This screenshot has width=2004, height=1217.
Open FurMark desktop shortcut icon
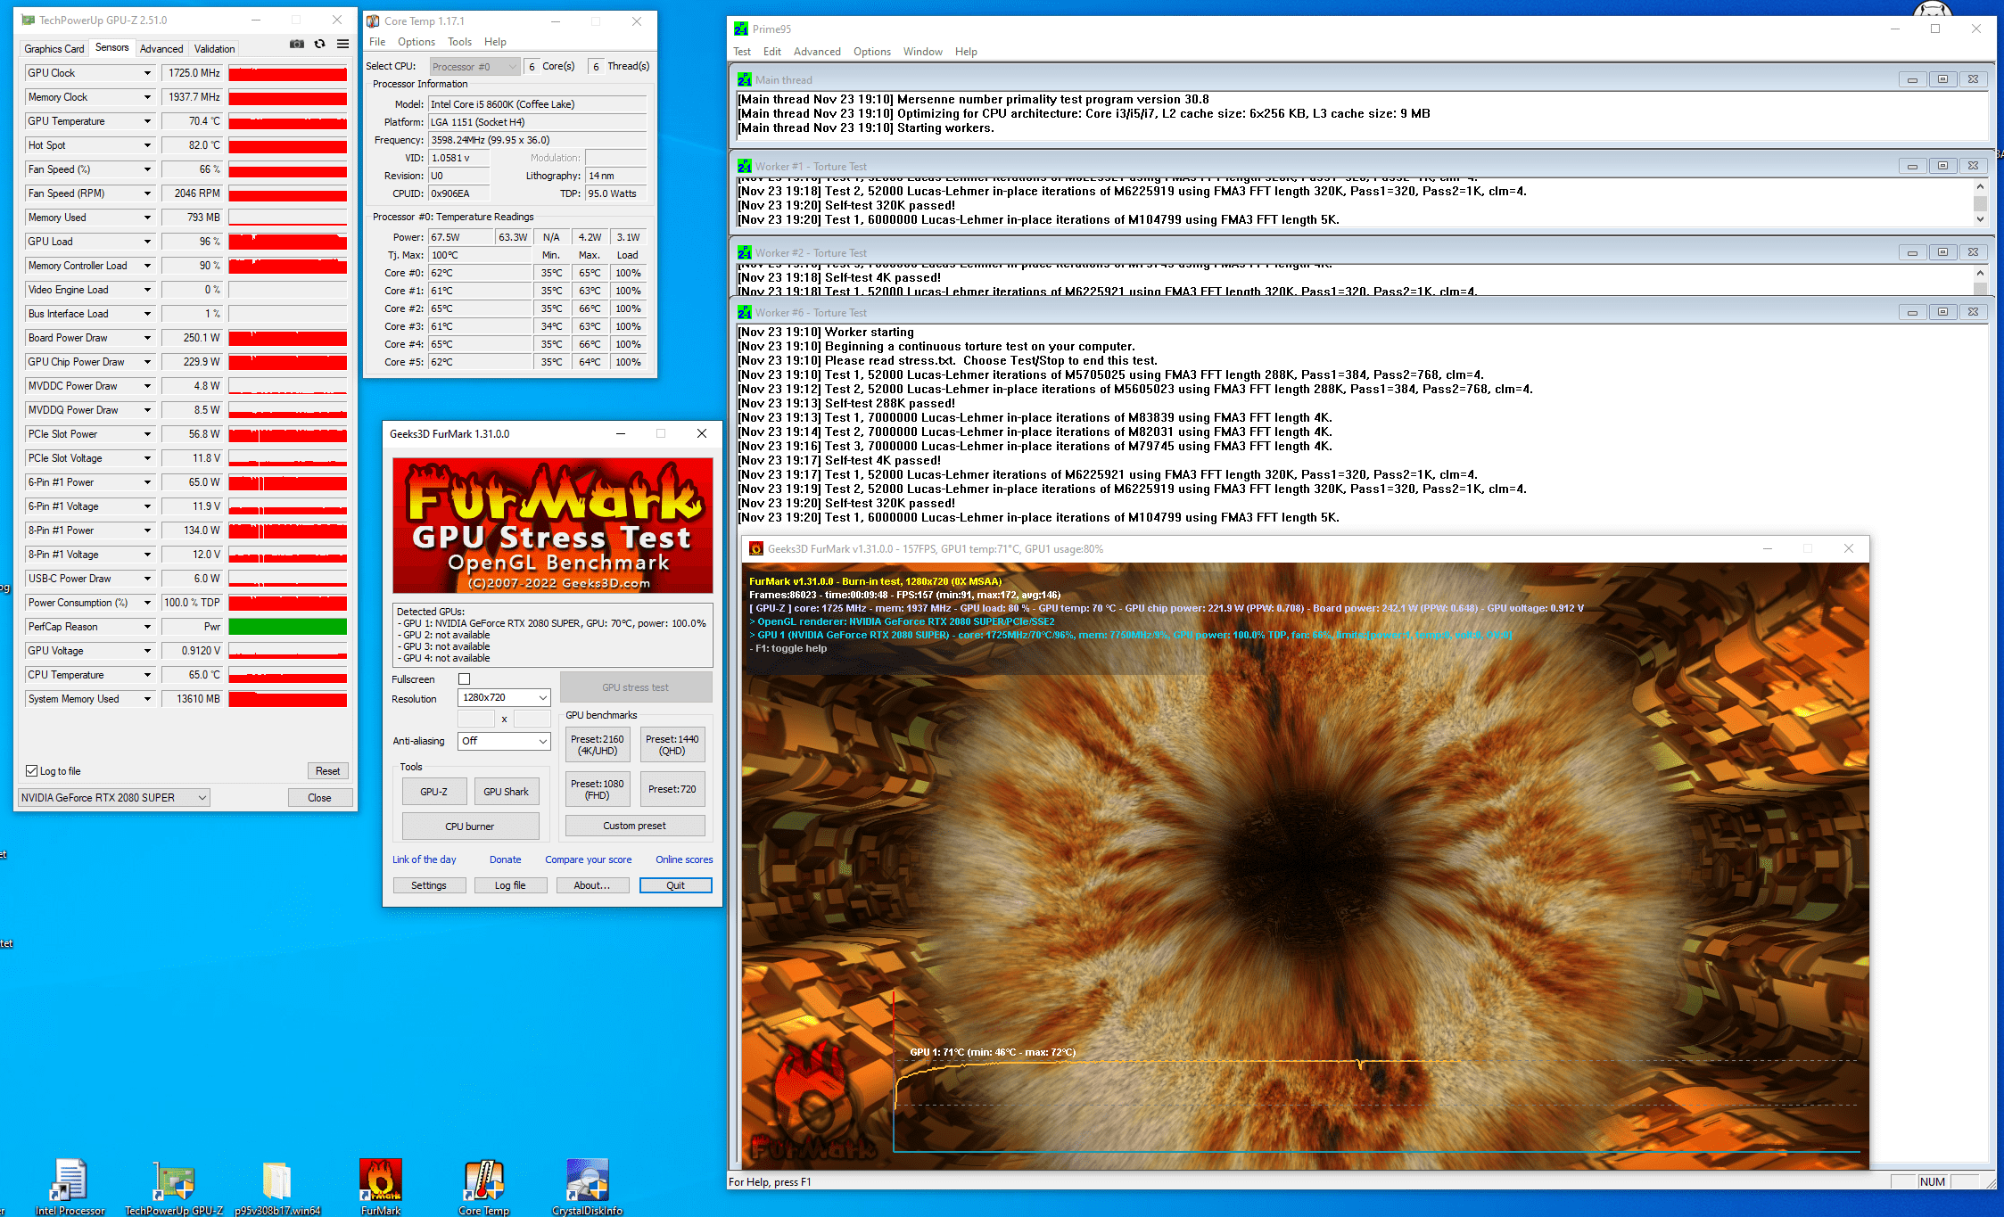coord(381,1180)
